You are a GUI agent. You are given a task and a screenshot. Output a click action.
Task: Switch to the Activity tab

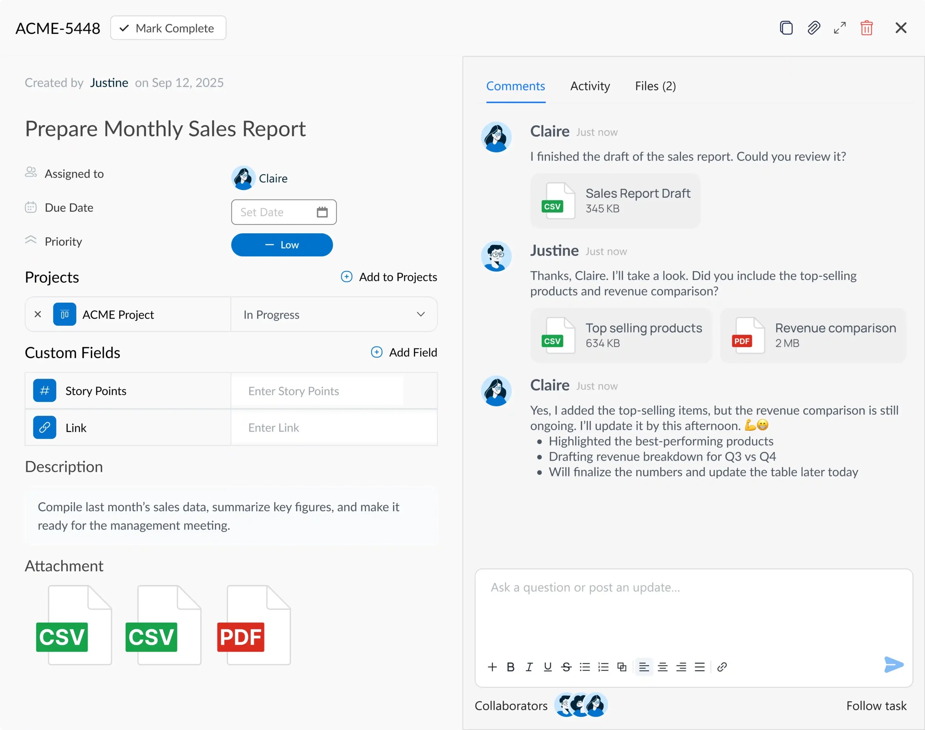coord(590,86)
